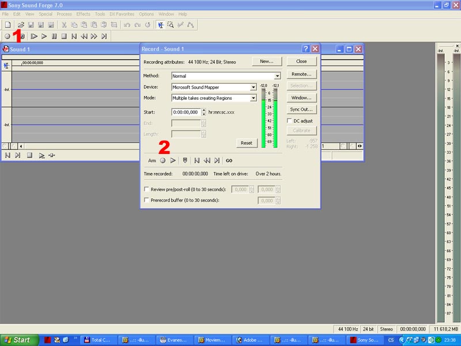Viewport: 461px width, 346px height.
Task: Click Arm in the Record dialog
Action: 152,160
